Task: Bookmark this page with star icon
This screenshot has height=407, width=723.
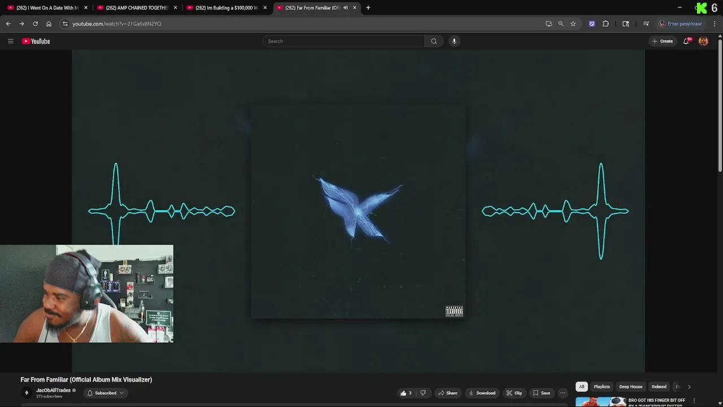Action: coord(573,24)
